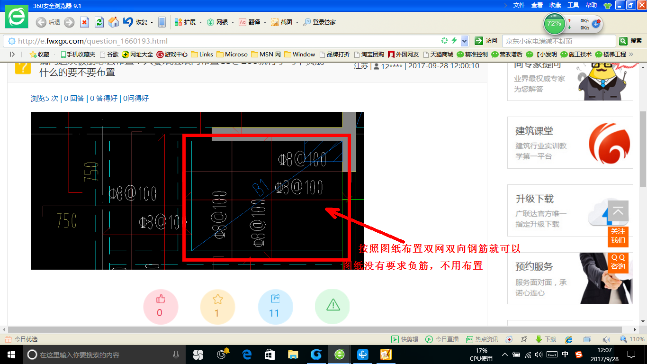This screenshot has width=647, height=364.
Task: Open the 网银 online banking tool
Action: pos(217,22)
